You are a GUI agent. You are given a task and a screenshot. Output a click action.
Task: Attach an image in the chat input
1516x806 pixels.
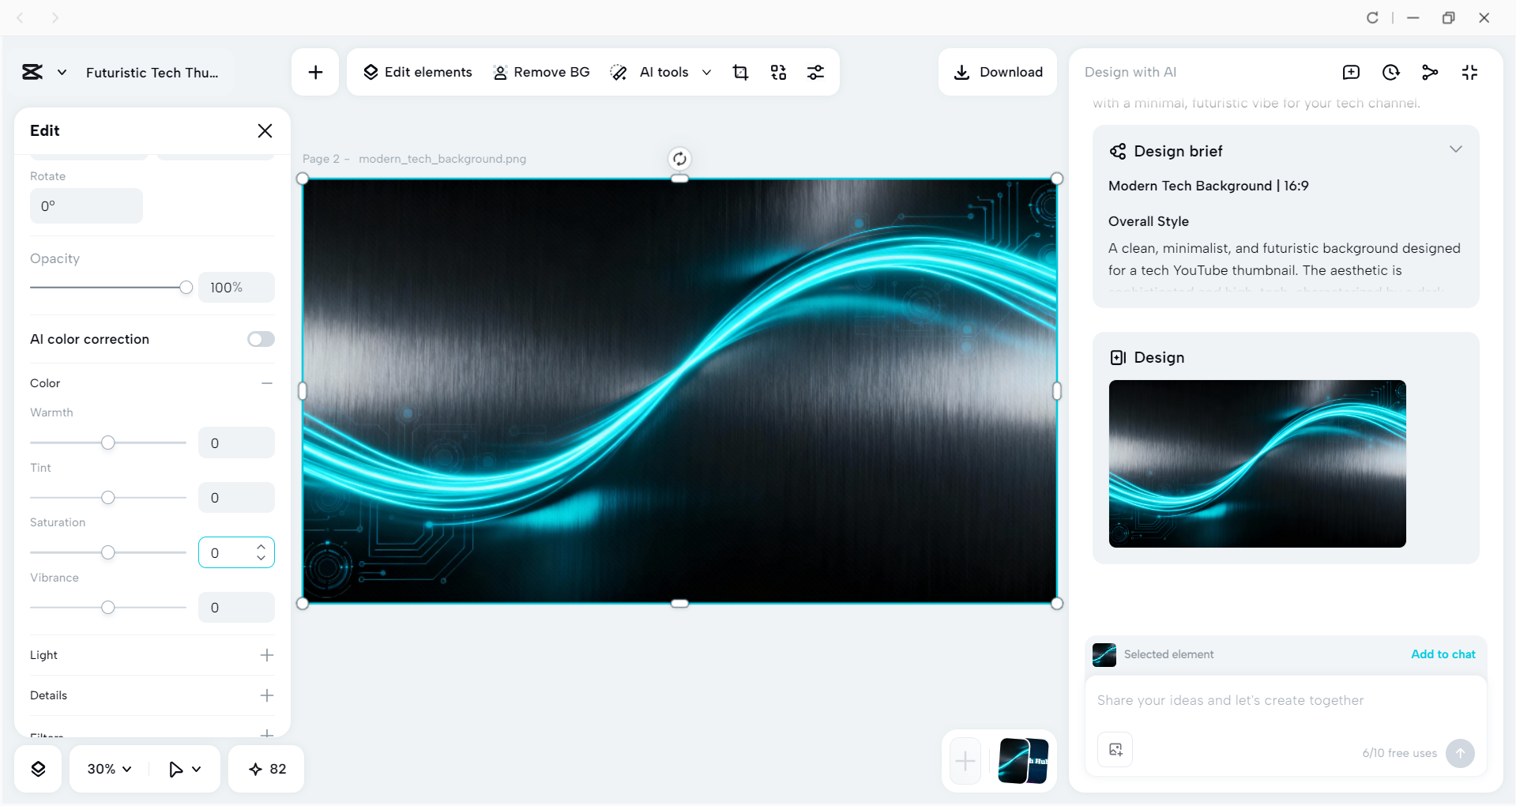tap(1115, 750)
